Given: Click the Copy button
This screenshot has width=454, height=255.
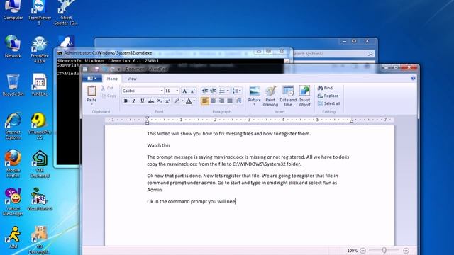Looking at the screenshot, I should pyautogui.click(x=109, y=96).
